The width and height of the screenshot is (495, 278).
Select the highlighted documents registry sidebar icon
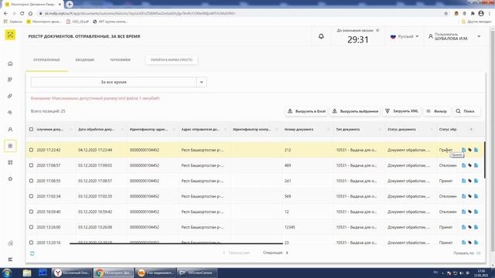click(x=10, y=146)
